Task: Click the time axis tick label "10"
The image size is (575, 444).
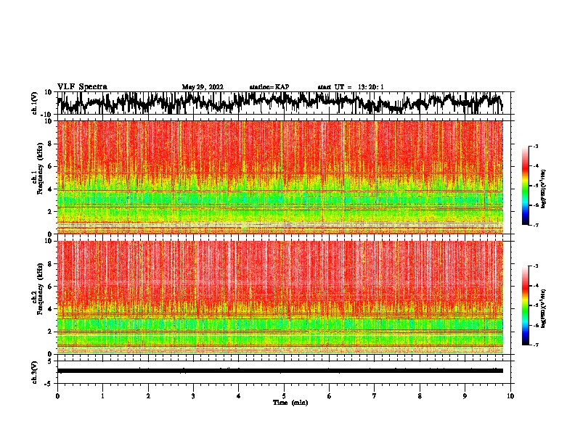Action: pos(510,396)
